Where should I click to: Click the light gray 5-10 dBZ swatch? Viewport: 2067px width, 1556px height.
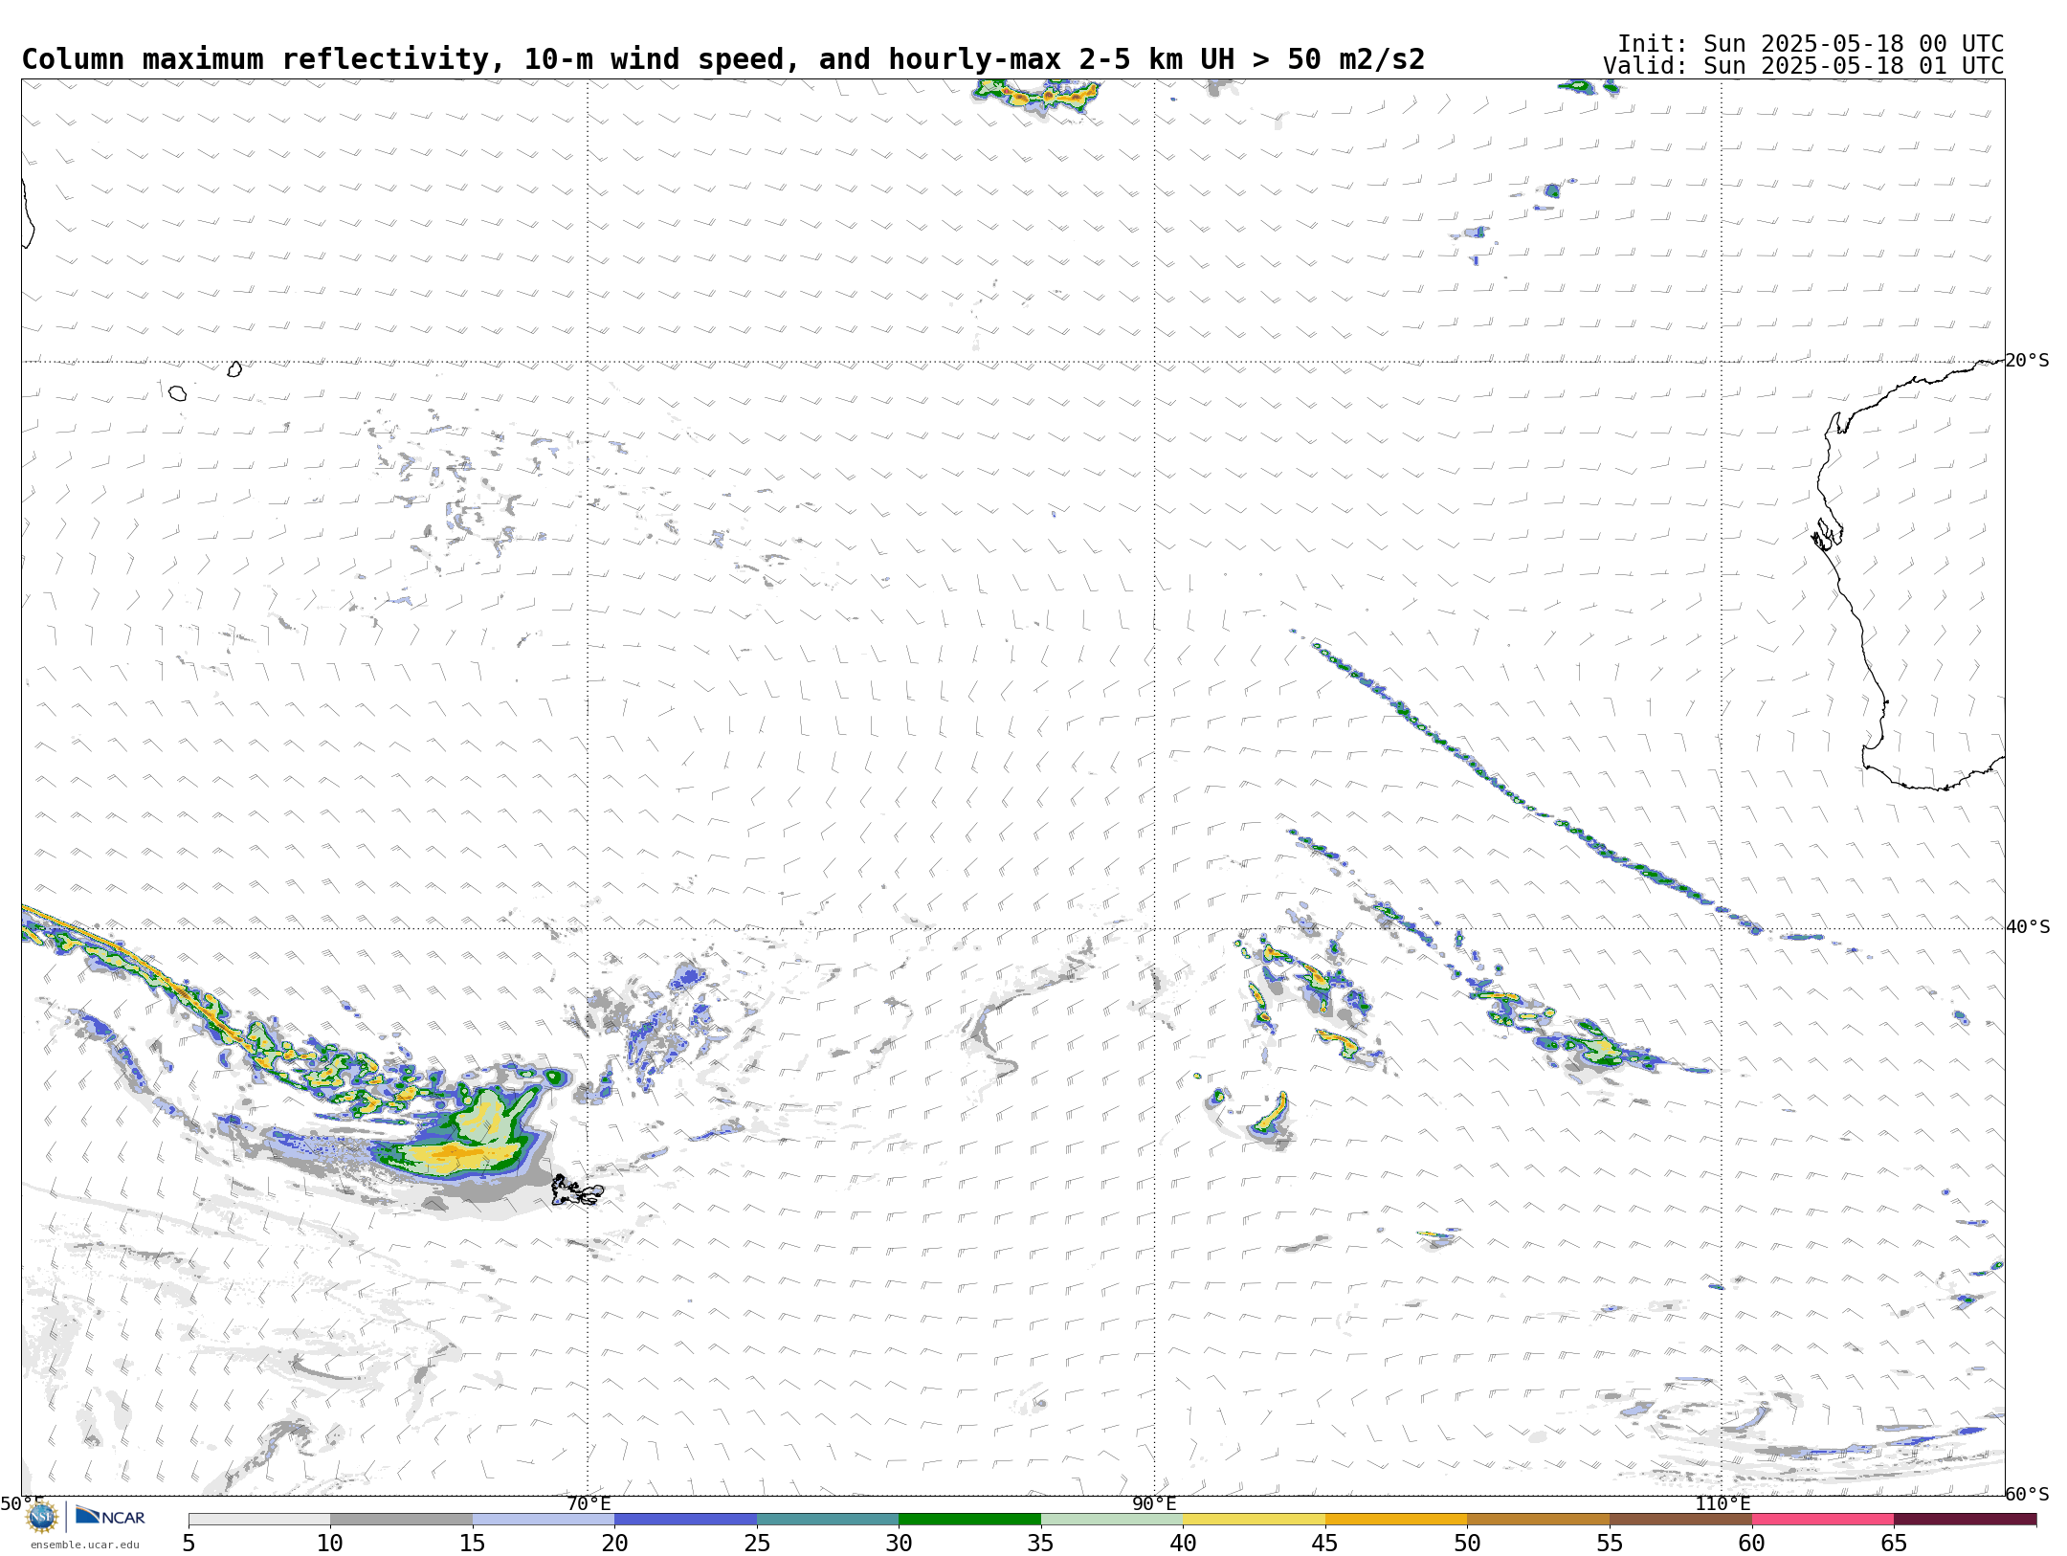point(259,1519)
